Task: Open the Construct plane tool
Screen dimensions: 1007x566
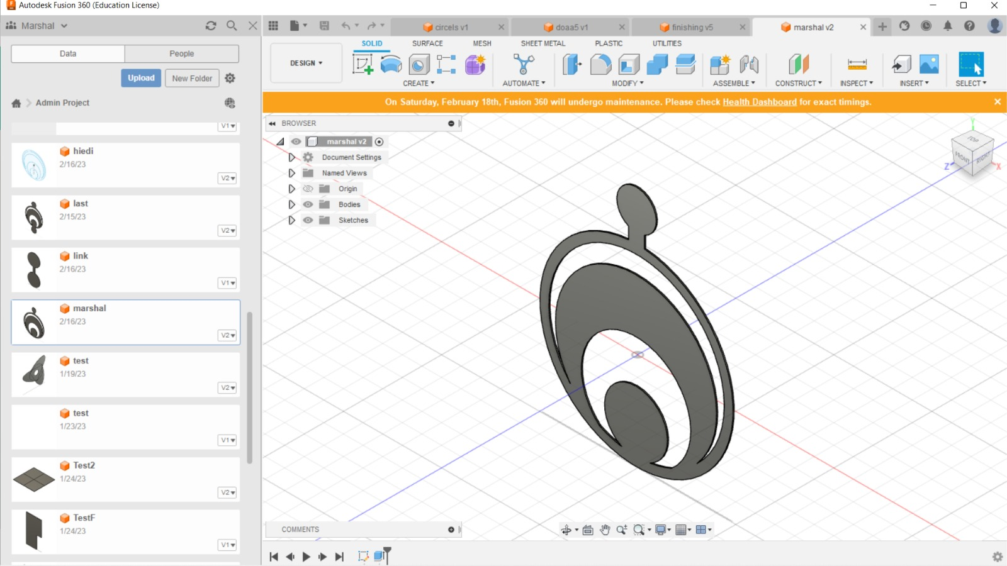Action: coord(798,64)
